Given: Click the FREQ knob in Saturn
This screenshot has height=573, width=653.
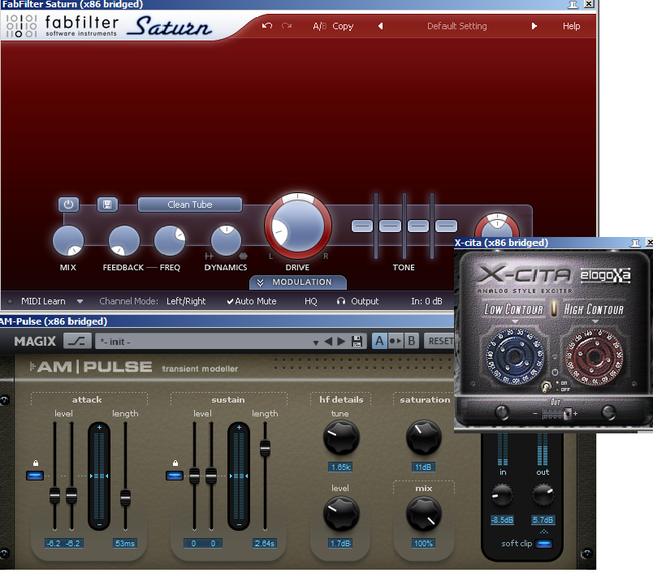Looking at the screenshot, I should [x=170, y=240].
